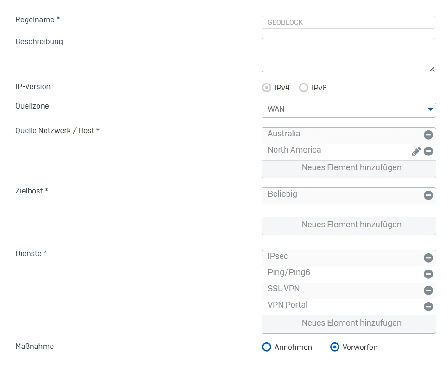Remove Beliebig from the Zielhost list
The height and width of the screenshot is (367, 447).
428,195
